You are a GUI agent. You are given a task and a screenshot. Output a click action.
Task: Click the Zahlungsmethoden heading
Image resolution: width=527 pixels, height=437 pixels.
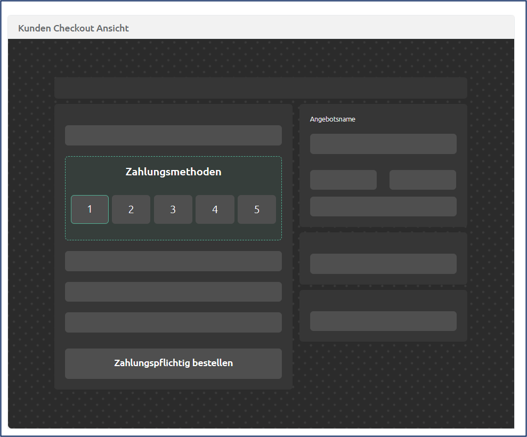(173, 172)
